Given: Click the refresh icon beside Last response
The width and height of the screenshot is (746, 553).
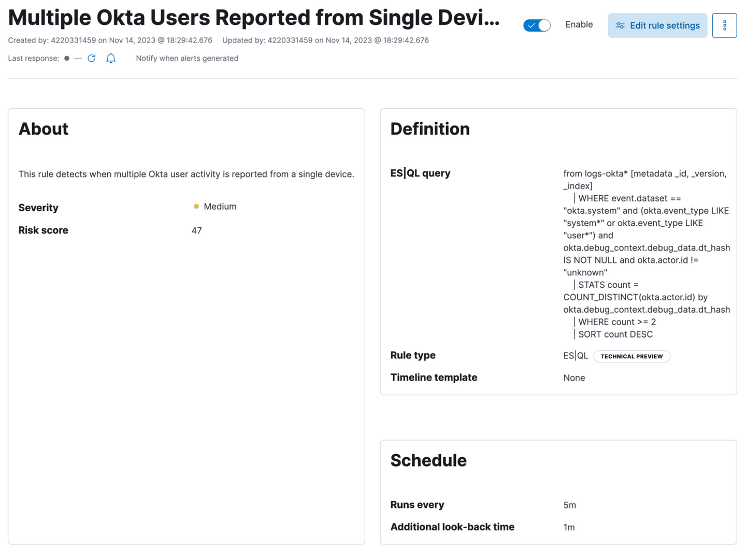Looking at the screenshot, I should 92,58.
